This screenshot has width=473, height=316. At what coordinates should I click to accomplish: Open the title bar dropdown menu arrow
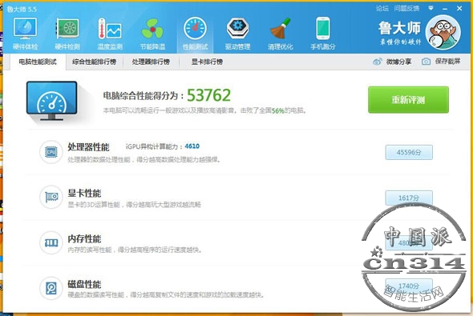pyautogui.click(x=431, y=8)
